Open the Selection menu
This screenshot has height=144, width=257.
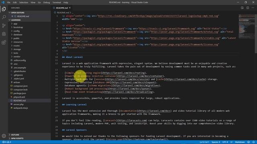[x=24, y=2]
